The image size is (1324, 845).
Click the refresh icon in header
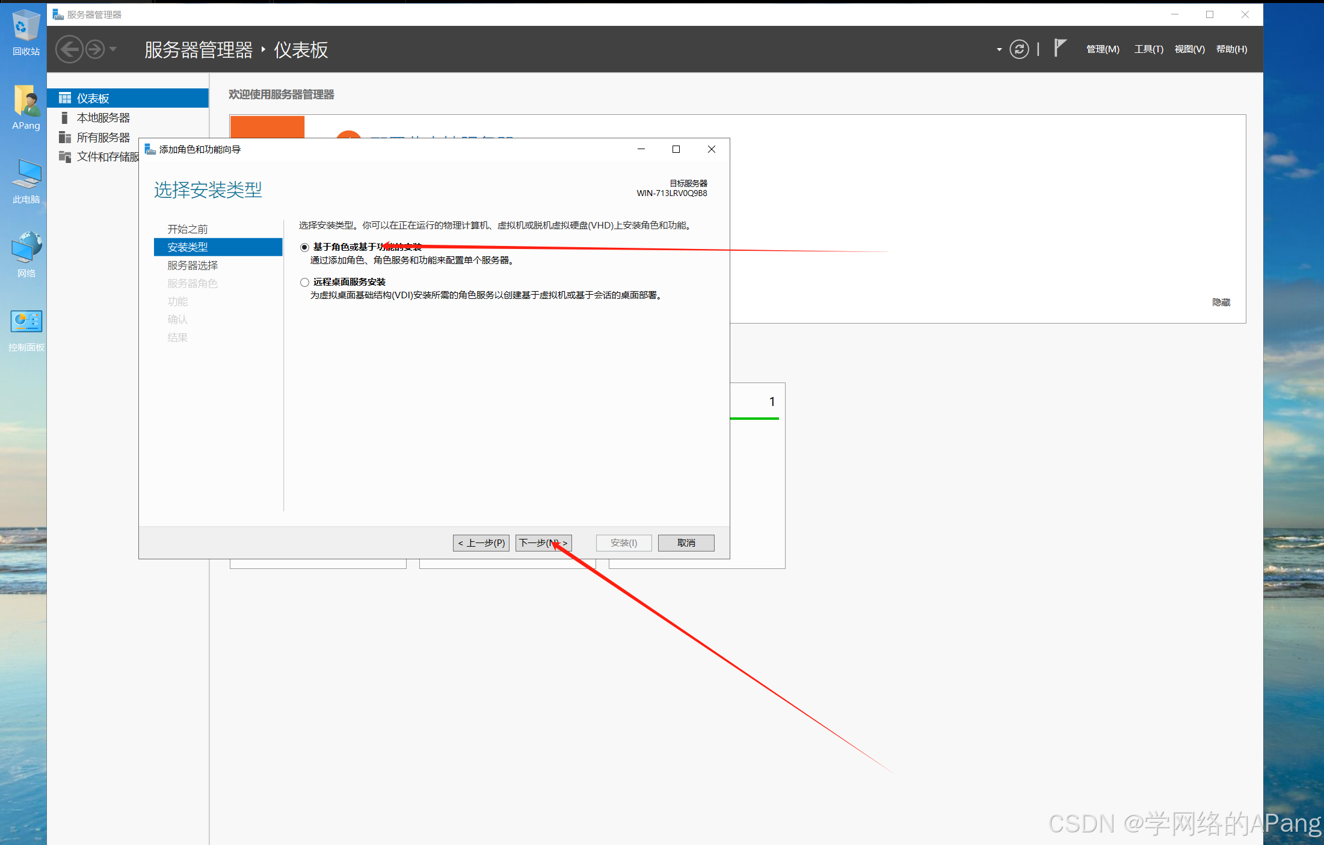(x=1018, y=49)
